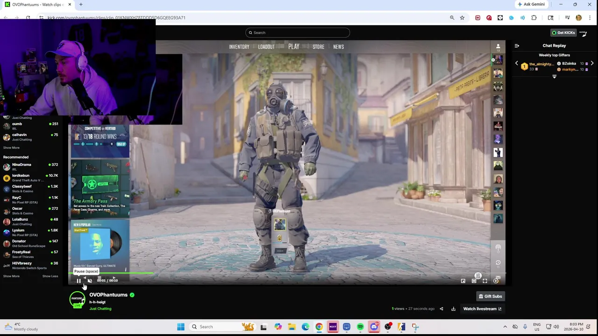This screenshot has width=598, height=336.
Task: Open Chrome media controls icon
Action: tap(567, 18)
